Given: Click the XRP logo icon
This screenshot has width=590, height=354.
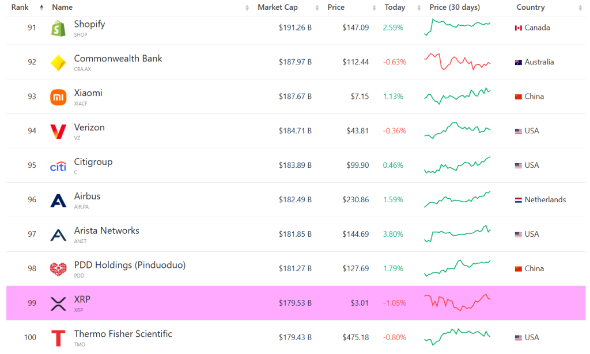Looking at the screenshot, I should click(x=58, y=303).
